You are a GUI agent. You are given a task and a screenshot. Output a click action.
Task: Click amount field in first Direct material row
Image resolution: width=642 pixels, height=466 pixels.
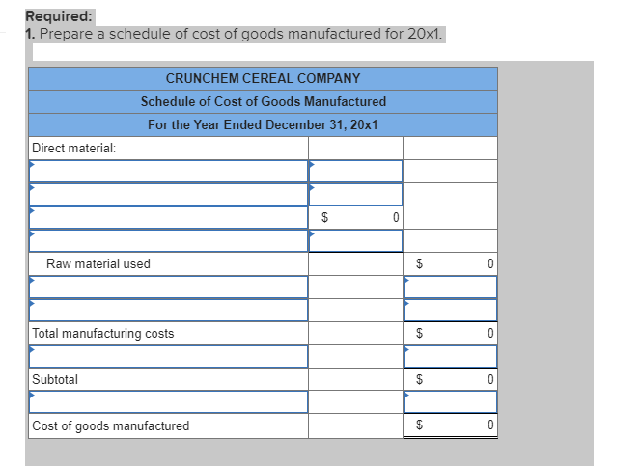355,171
